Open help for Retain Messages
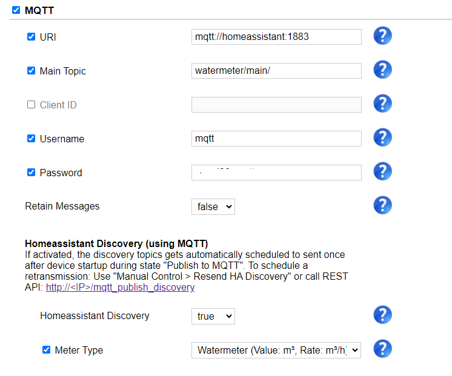The width and height of the screenshot is (452, 376). pyautogui.click(x=382, y=205)
